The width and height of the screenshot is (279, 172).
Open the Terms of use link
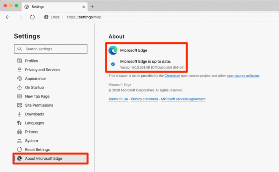coord(118,99)
